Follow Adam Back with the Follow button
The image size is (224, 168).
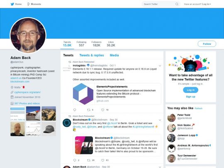tap(207, 44)
